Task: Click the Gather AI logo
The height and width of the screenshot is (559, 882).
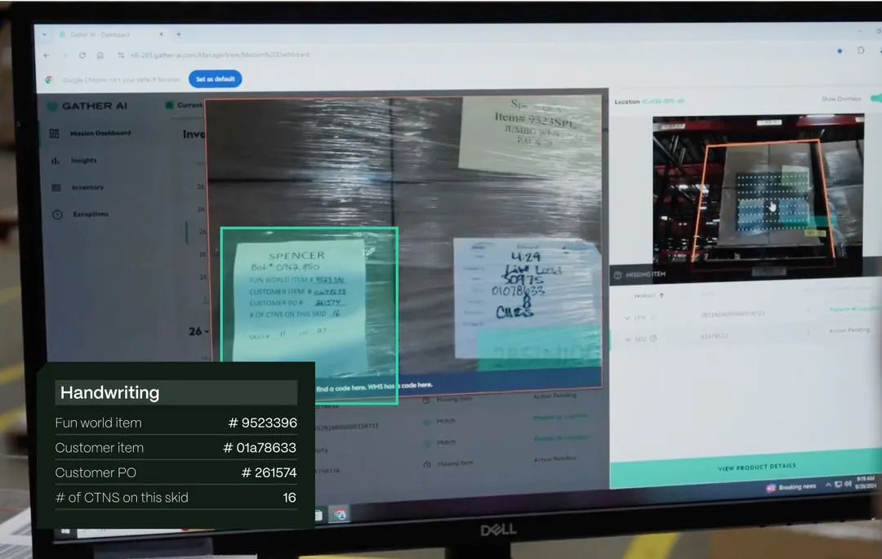Action: tap(88, 105)
